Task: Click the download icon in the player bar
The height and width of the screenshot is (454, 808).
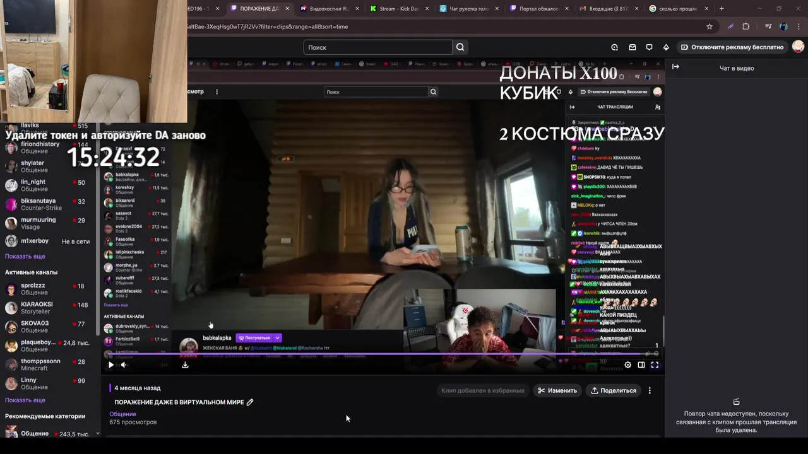Action: [x=185, y=364]
